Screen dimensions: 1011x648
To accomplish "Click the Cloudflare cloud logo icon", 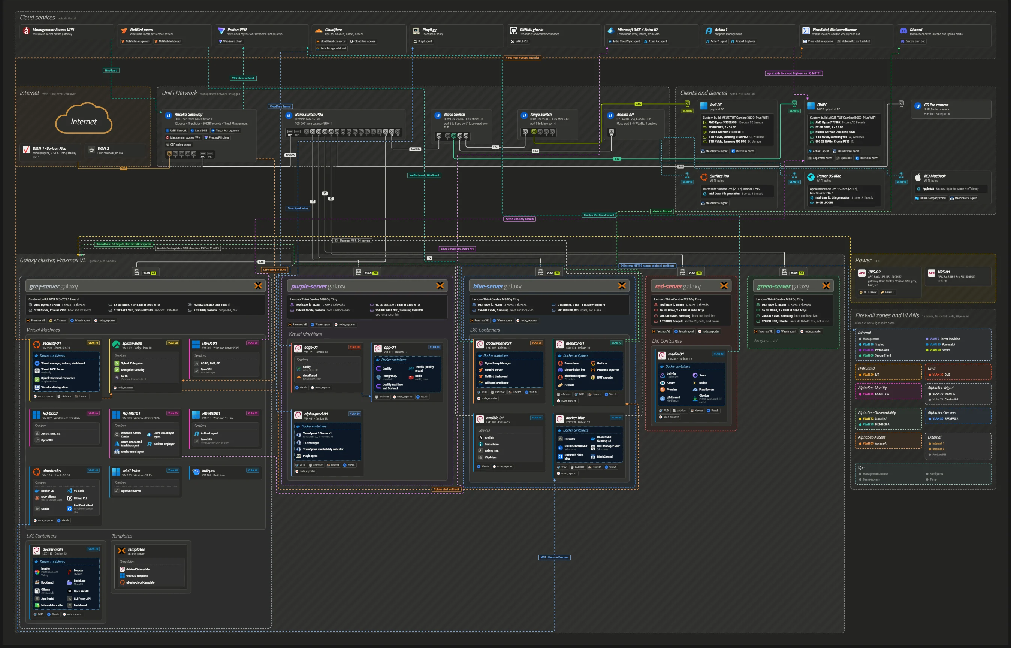I will tap(319, 31).
